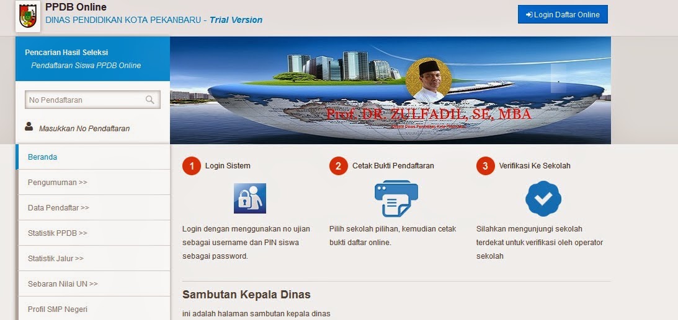Expand the Statistik PPDB >> menu
Image resolution: width=678 pixels, height=320 pixels.
point(94,233)
